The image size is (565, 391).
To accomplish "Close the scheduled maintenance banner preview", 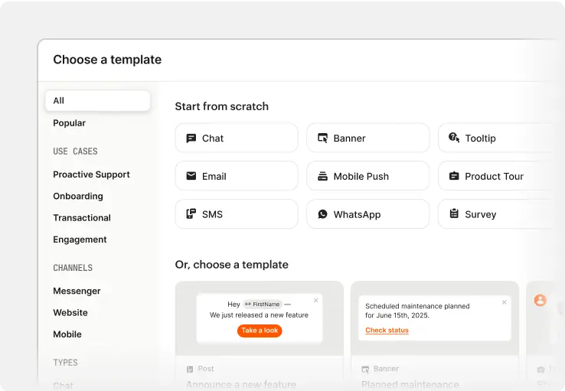I will 504,302.
